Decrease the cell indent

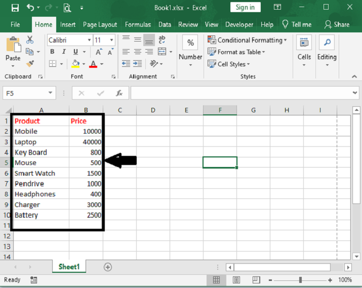pyautogui.click(x=126, y=63)
